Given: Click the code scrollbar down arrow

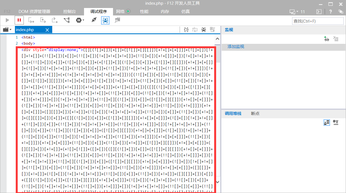Looking at the screenshot, I should click(x=217, y=182).
